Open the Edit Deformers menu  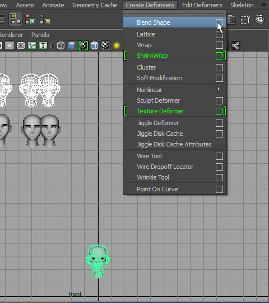[202, 5]
